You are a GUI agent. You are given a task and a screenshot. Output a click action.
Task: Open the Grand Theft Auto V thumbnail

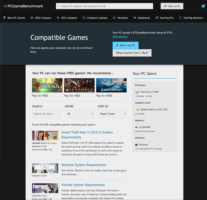pos(45,135)
